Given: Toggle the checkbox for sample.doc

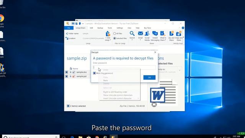Looking at the screenshot, I should pyautogui.click(x=67, y=72).
